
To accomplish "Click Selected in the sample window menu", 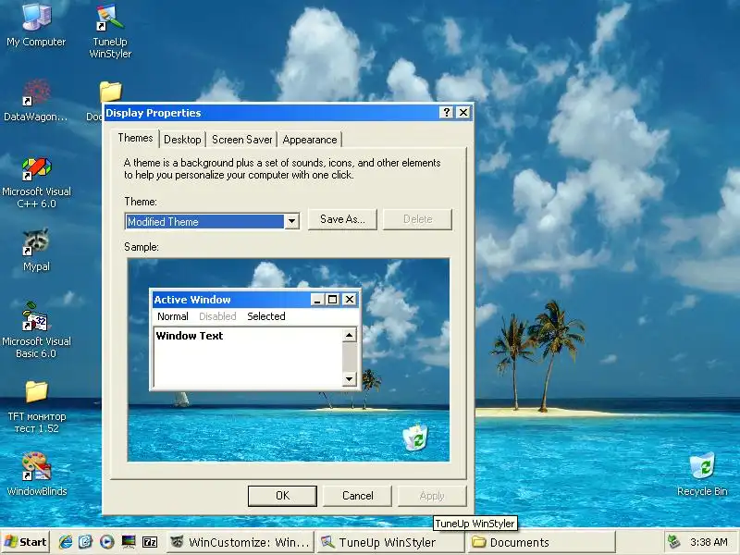I will [x=266, y=316].
